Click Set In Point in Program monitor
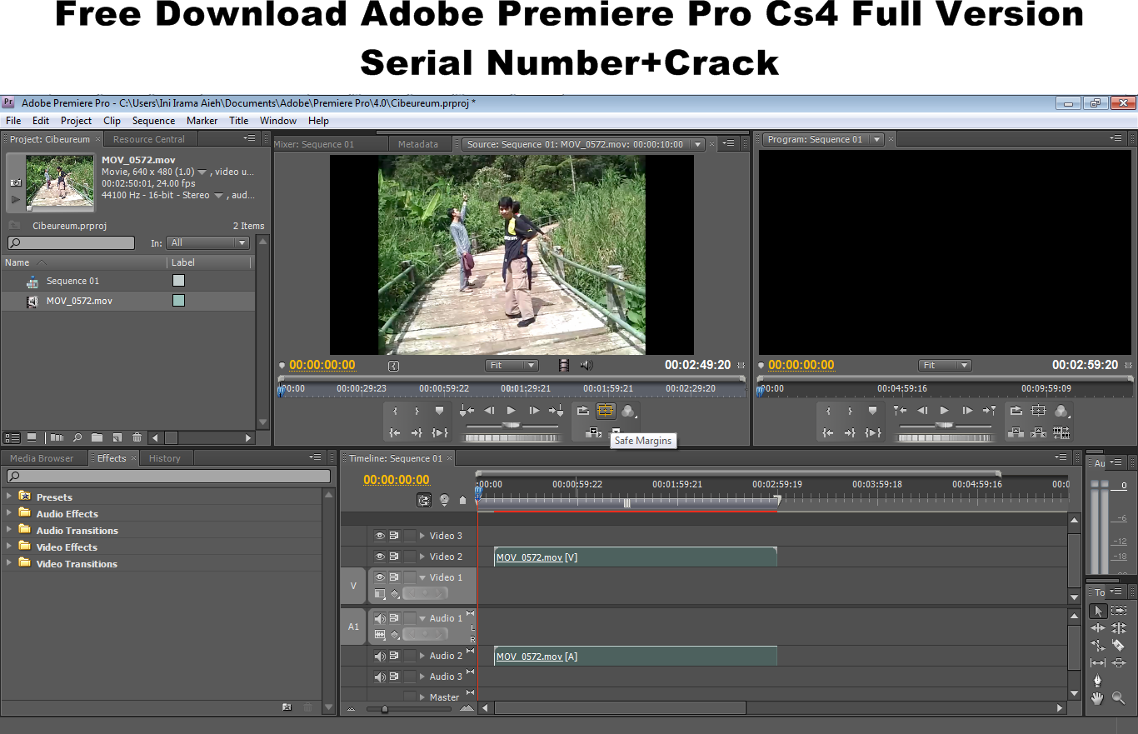Image resolution: width=1138 pixels, height=734 pixels. coord(828,411)
